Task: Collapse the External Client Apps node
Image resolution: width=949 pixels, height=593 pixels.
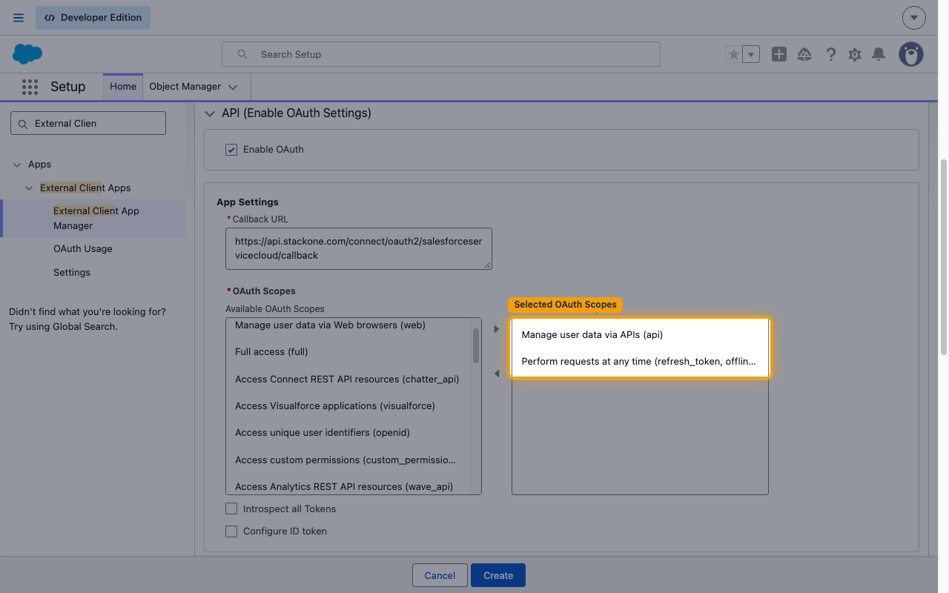Action: [x=29, y=188]
